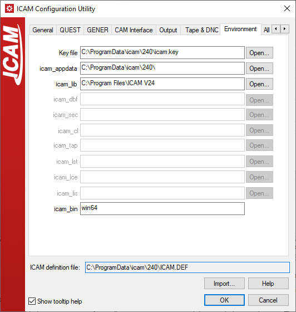Image resolution: width=296 pixels, height=312 pixels.
Task: Confirm settings with the OK button
Action: click(224, 300)
